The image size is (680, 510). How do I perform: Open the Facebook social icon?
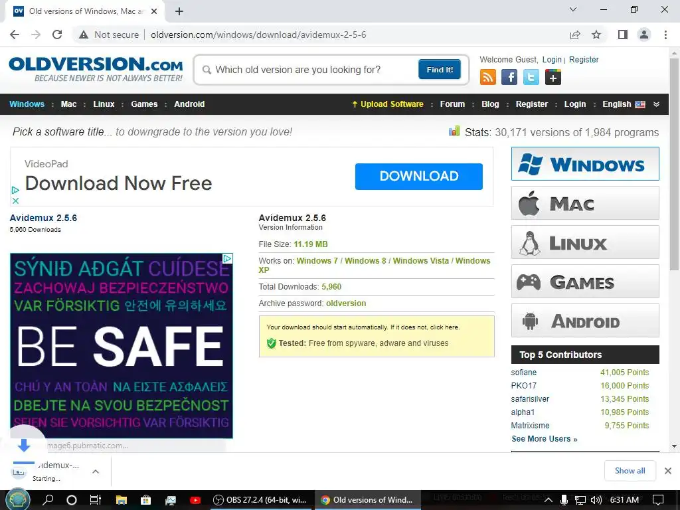pos(509,77)
